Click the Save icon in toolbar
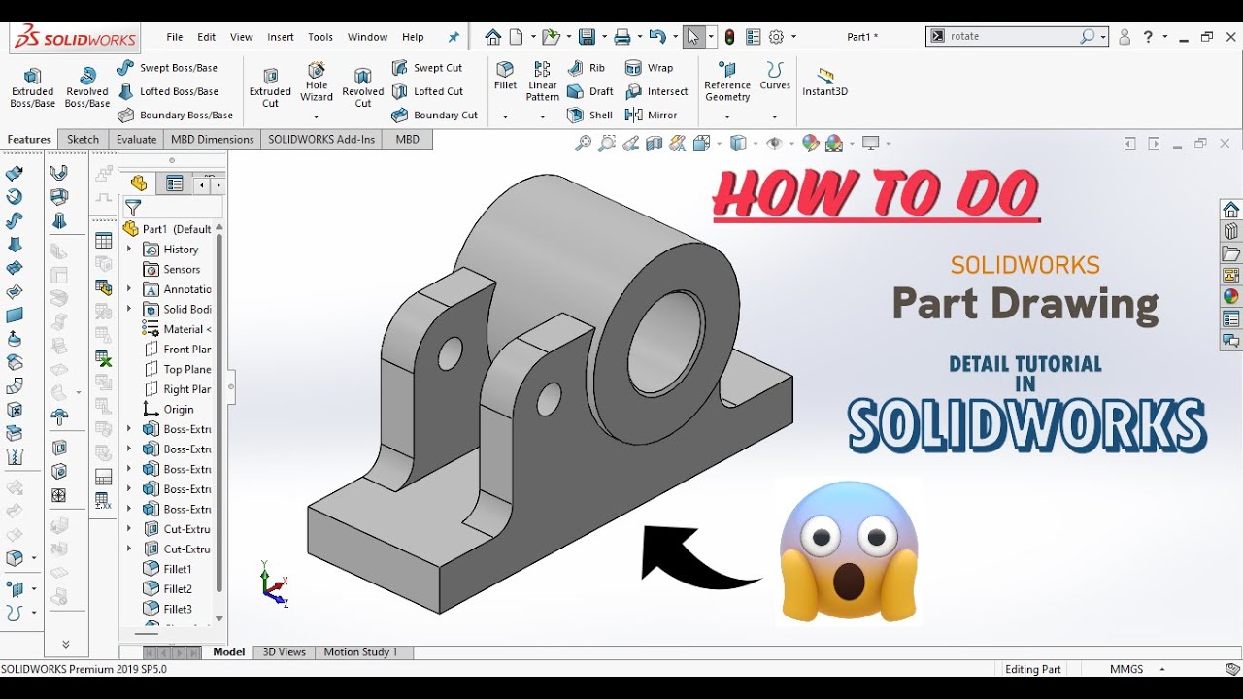 coord(587,37)
